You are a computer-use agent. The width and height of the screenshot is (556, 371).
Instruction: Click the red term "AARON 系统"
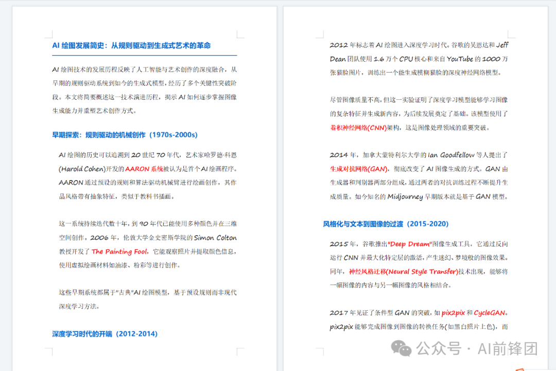click(144, 169)
